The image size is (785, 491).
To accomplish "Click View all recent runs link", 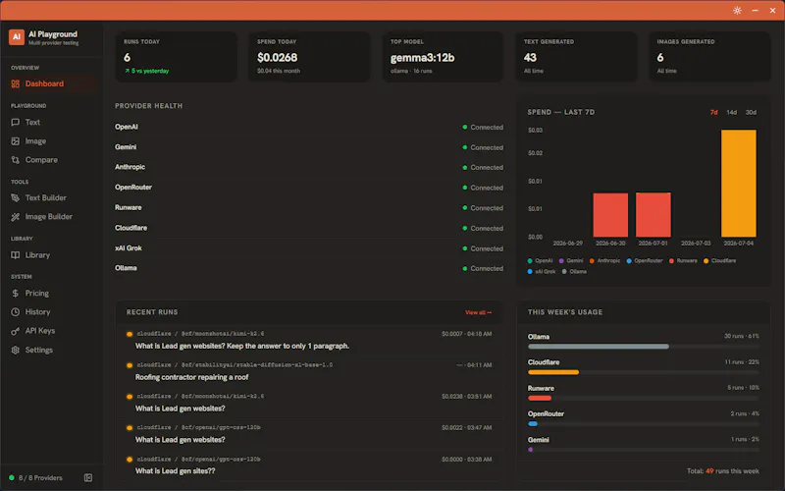I will 478,312.
